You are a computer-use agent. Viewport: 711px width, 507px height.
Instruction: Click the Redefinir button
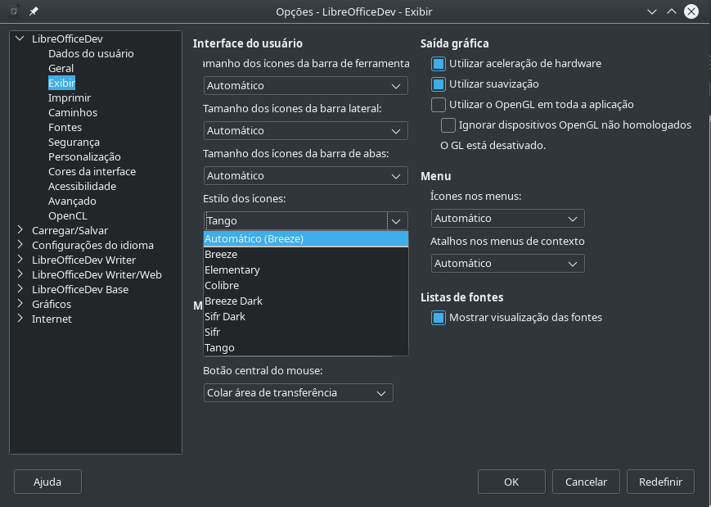tap(660, 482)
